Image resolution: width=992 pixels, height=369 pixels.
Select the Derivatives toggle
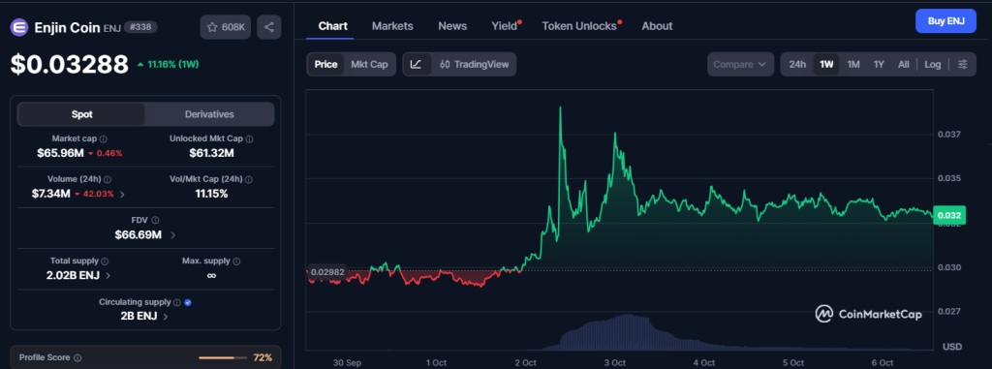209,114
